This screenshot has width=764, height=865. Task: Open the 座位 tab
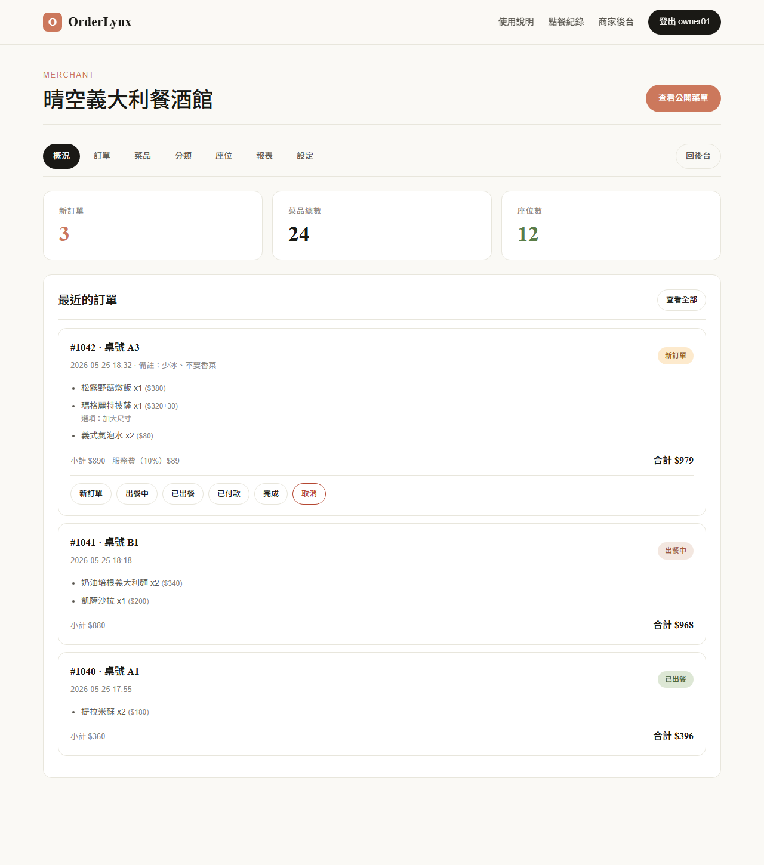[224, 156]
